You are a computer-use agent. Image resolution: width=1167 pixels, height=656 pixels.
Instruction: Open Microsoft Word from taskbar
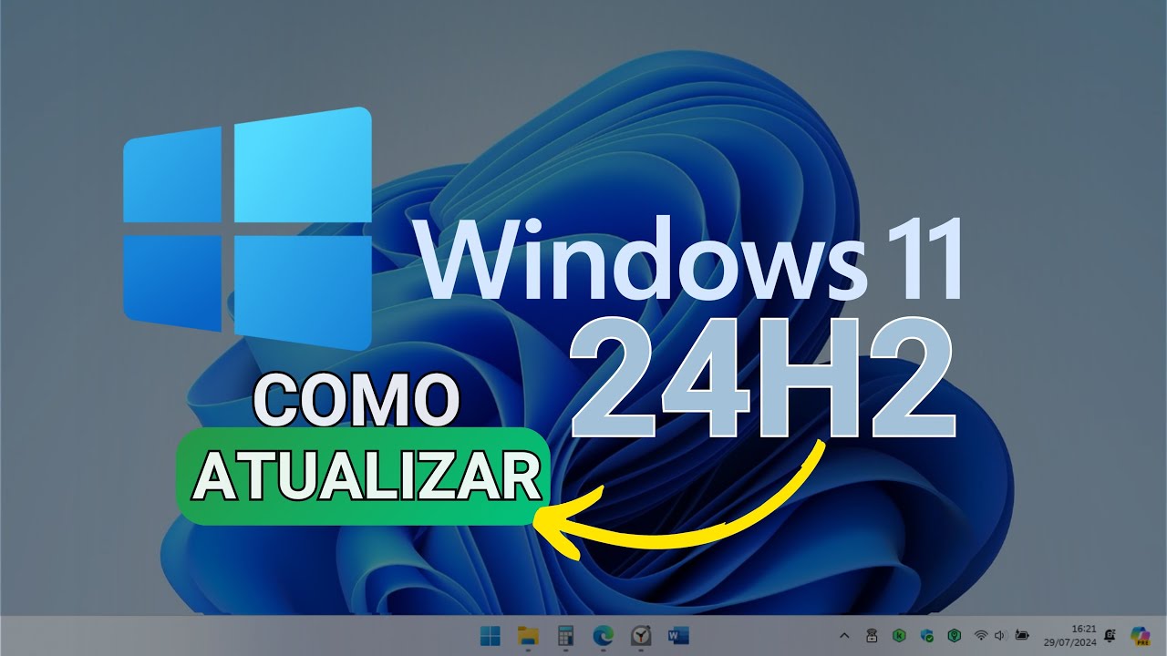(x=678, y=635)
